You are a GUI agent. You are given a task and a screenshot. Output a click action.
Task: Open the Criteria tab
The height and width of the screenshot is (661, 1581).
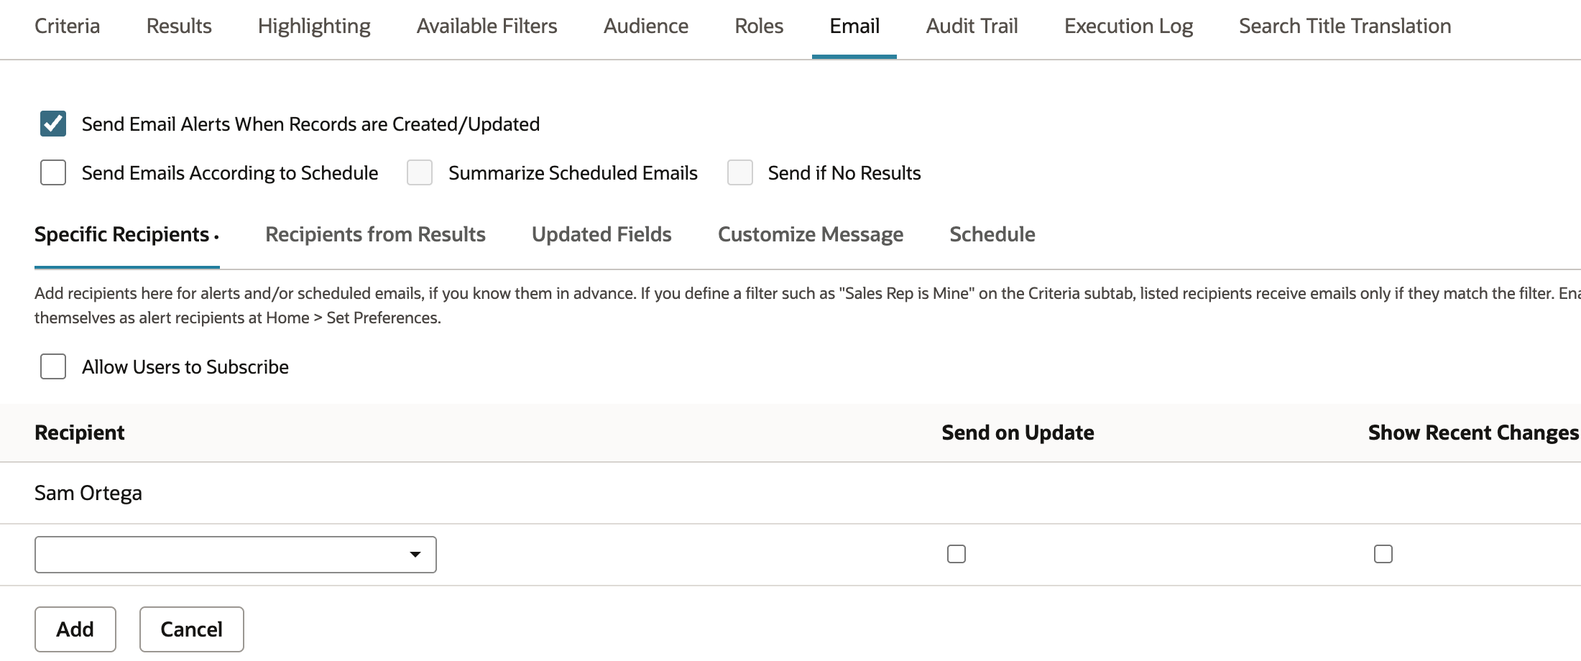point(67,27)
